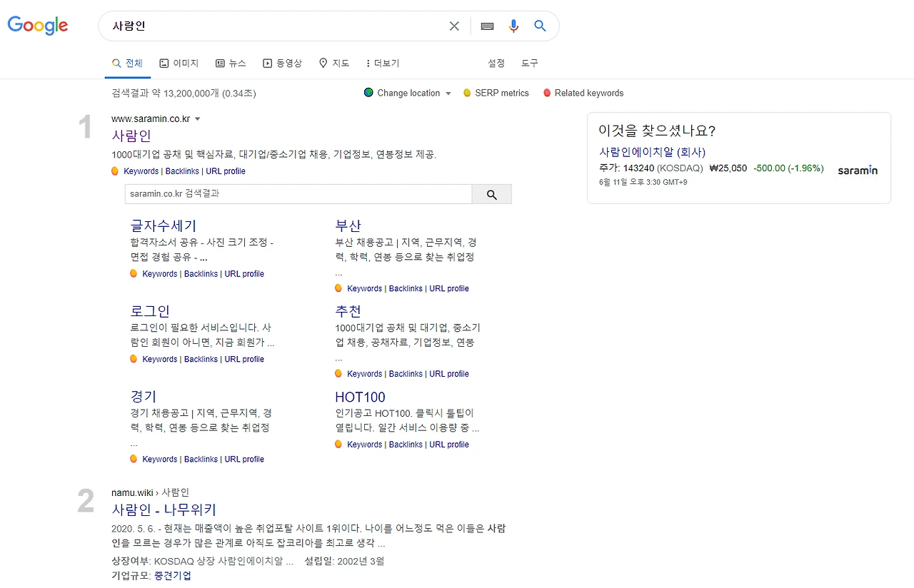Click the stock price ₩25,050

pyautogui.click(x=728, y=168)
